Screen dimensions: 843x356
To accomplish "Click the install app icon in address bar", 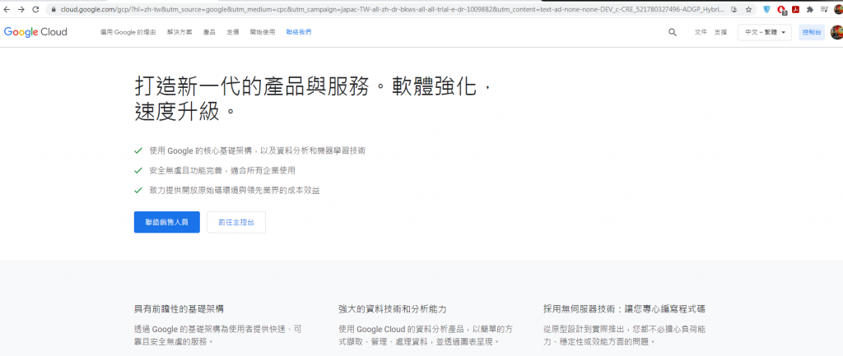I will [734, 10].
